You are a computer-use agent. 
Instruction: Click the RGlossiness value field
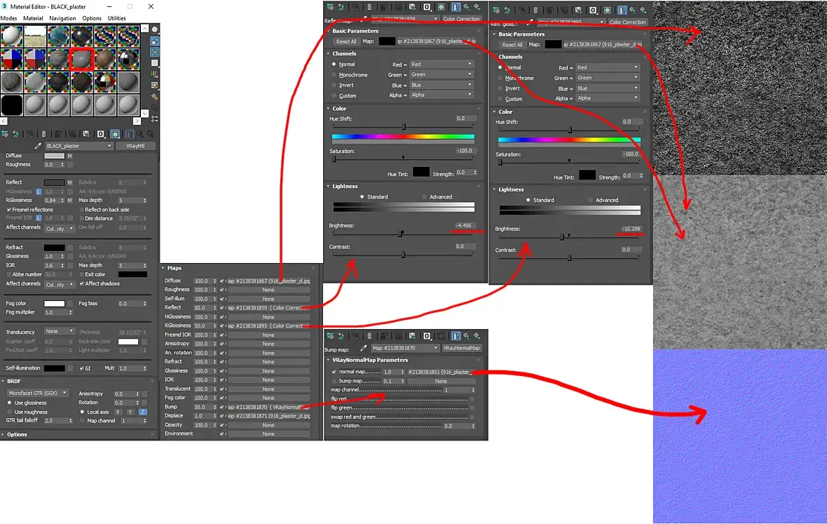tap(52, 201)
